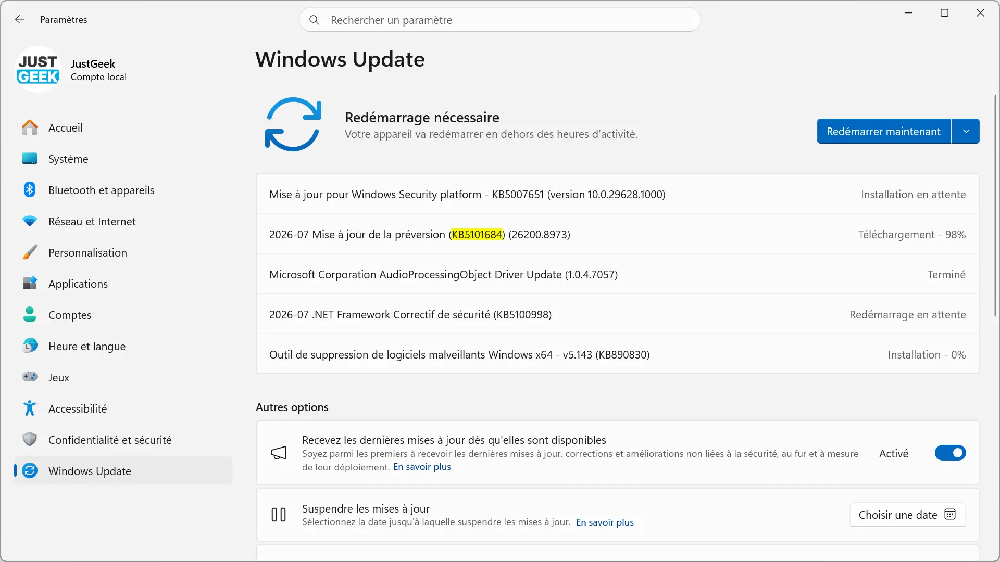Maximize the Paramètres window

click(944, 12)
